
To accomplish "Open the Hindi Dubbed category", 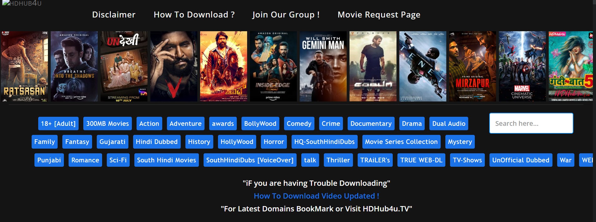I will click(157, 142).
